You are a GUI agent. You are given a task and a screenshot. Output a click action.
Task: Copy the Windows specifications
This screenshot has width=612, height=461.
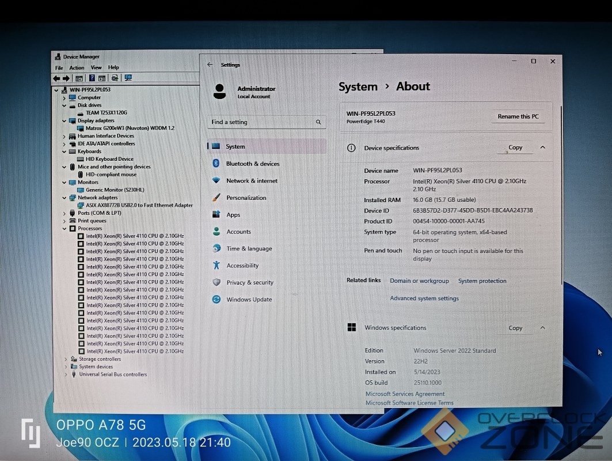coord(515,328)
